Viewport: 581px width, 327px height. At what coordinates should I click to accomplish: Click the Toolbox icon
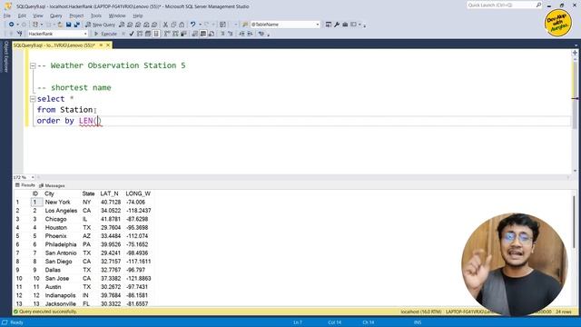coord(345,25)
